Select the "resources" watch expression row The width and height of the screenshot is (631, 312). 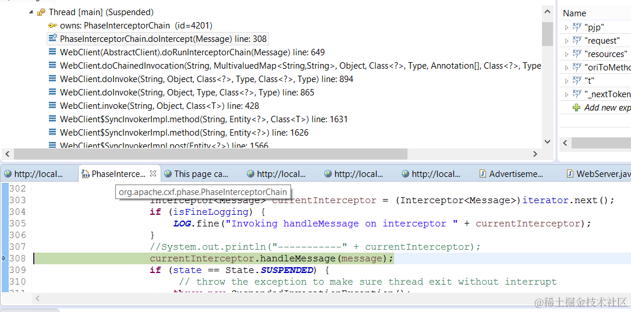coord(595,54)
